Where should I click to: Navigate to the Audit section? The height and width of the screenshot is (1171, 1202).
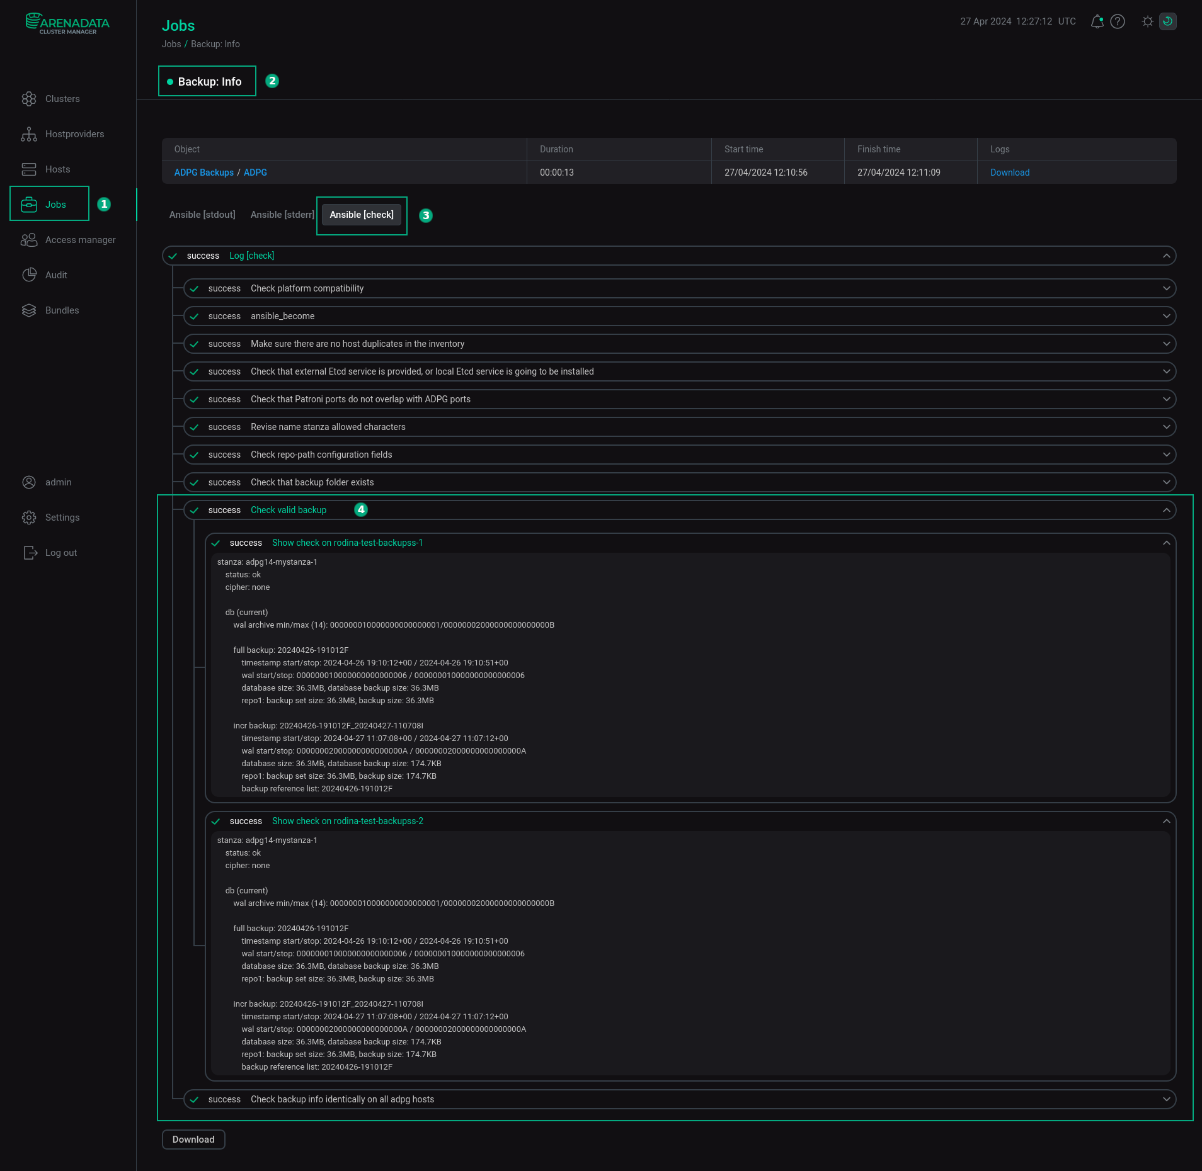(x=56, y=275)
